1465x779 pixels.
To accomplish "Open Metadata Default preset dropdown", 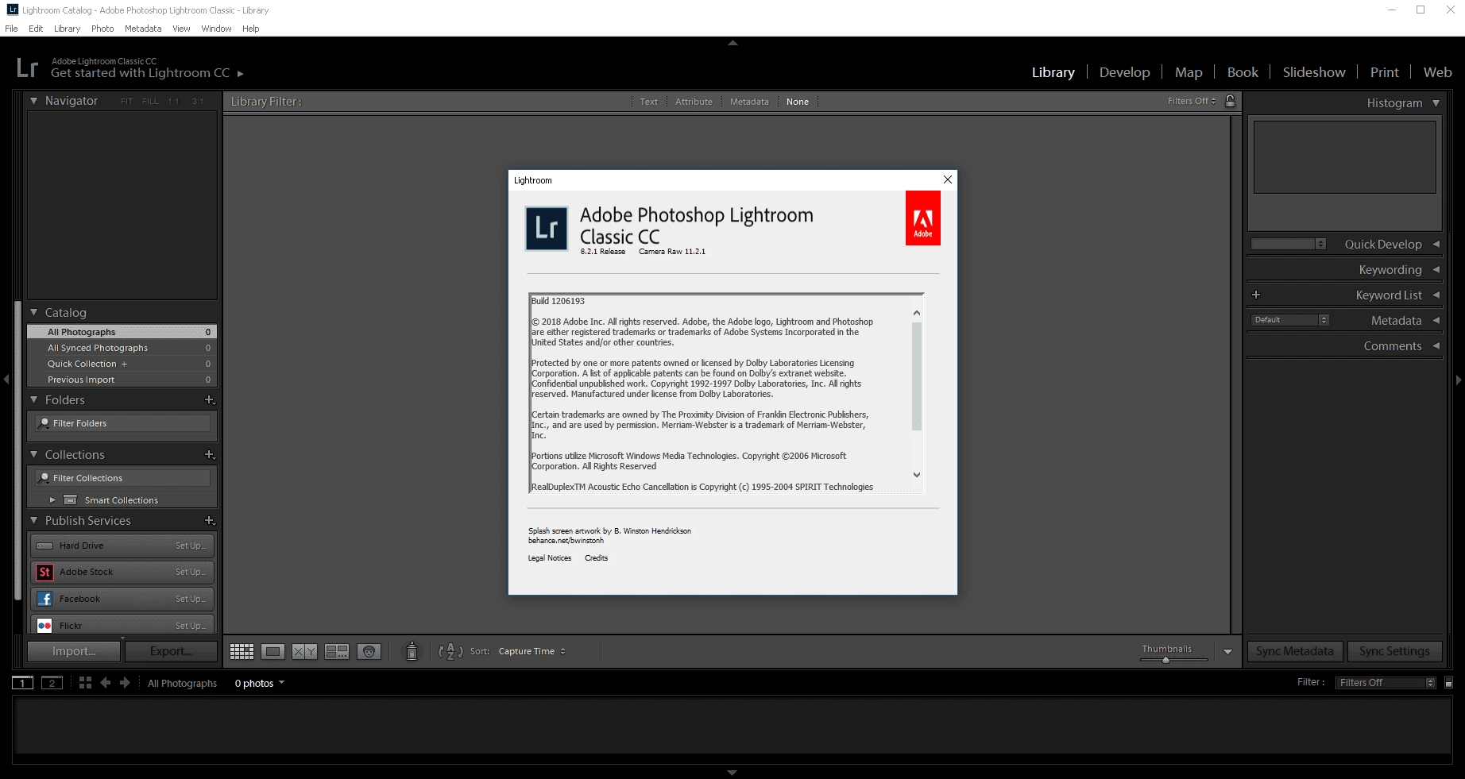I will [x=1289, y=320].
